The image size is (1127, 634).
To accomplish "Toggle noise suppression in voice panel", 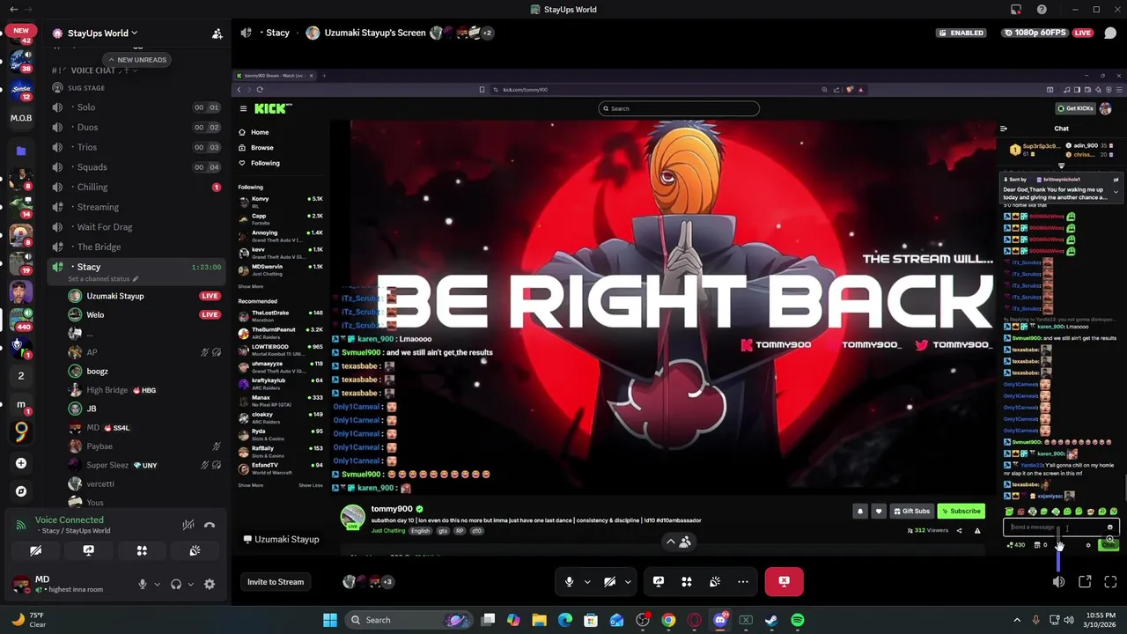I will 188,525.
